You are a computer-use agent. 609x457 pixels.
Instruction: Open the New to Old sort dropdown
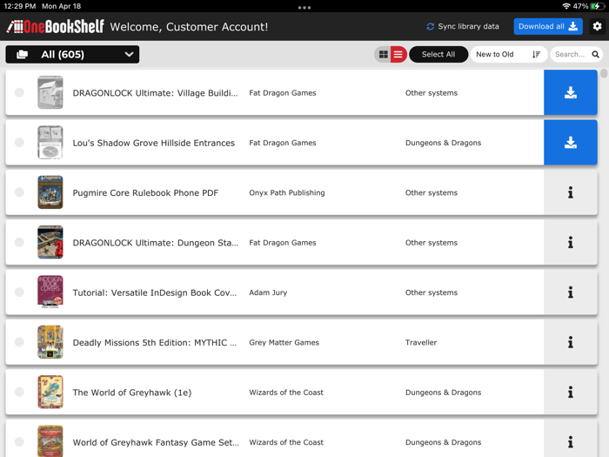click(508, 54)
